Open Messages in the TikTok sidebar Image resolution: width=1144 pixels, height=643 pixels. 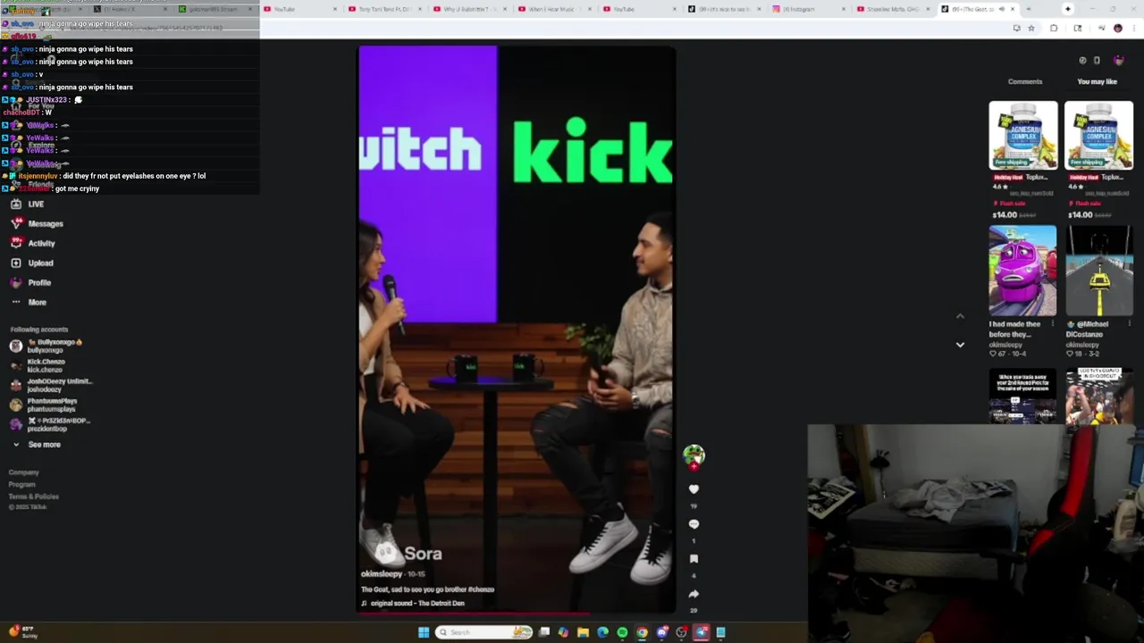(37, 223)
